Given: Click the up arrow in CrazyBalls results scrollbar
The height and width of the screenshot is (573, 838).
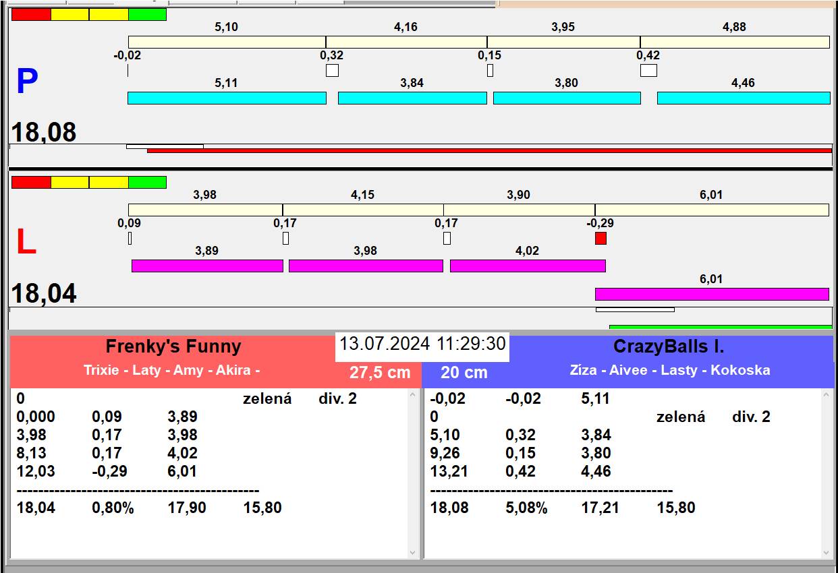Looking at the screenshot, I should click(827, 395).
